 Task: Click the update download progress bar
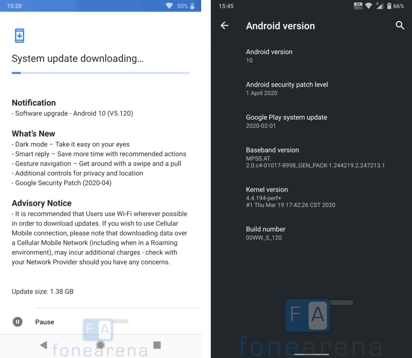tap(101, 73)
